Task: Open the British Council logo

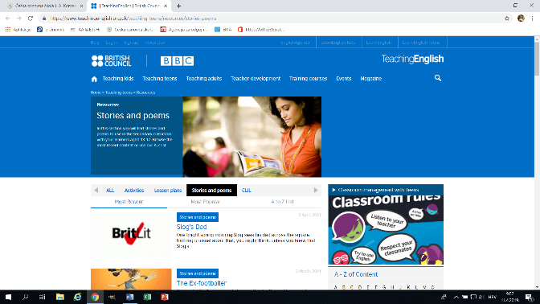Action: coord(111,60)
